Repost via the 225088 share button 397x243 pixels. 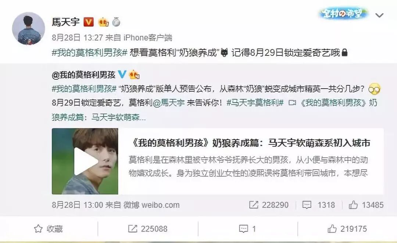[x=148, y=229]
